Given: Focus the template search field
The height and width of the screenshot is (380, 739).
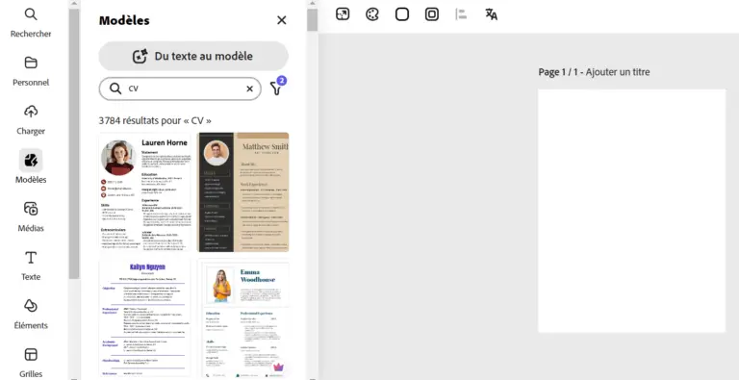Looking at the screenshot, I should (180, 89).
